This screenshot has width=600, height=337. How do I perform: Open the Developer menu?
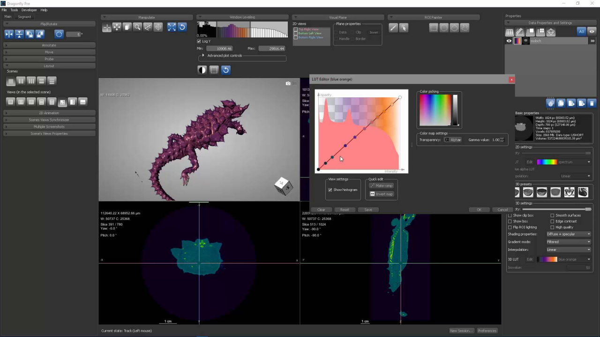tap(29, 10)
